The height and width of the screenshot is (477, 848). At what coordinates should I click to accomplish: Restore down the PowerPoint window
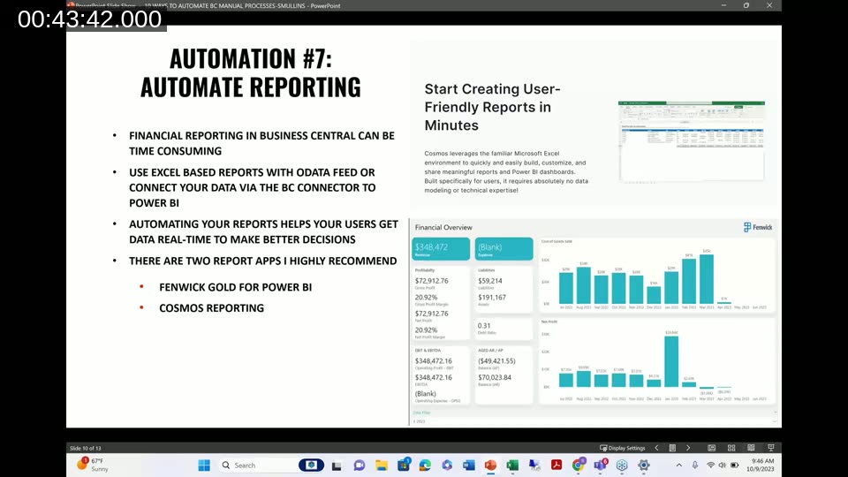(746, 5)
